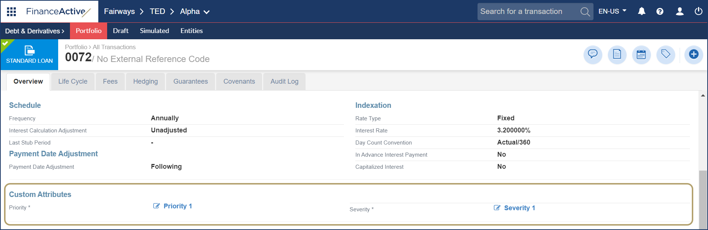Click the Capitalized Interest label

click(379, 167)
